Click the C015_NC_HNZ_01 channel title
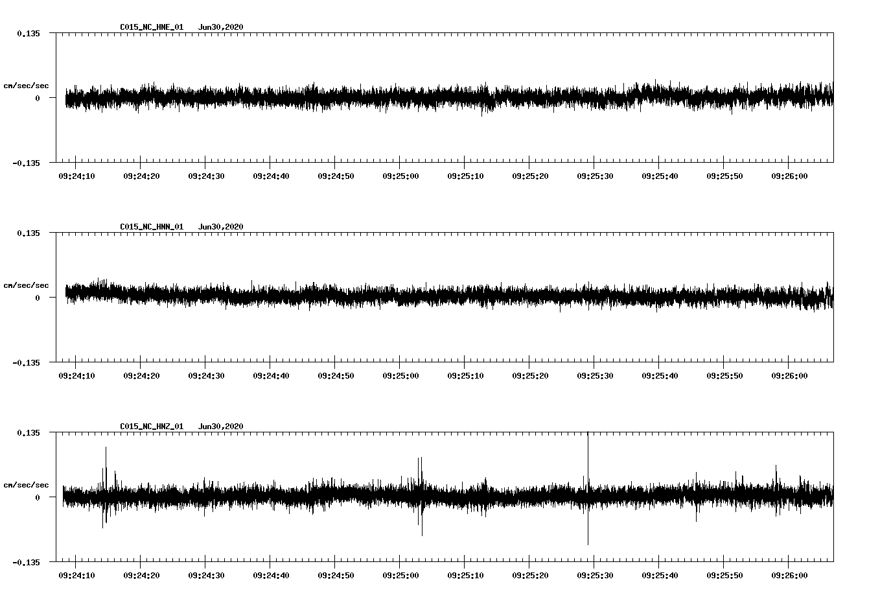 (152, 427)
